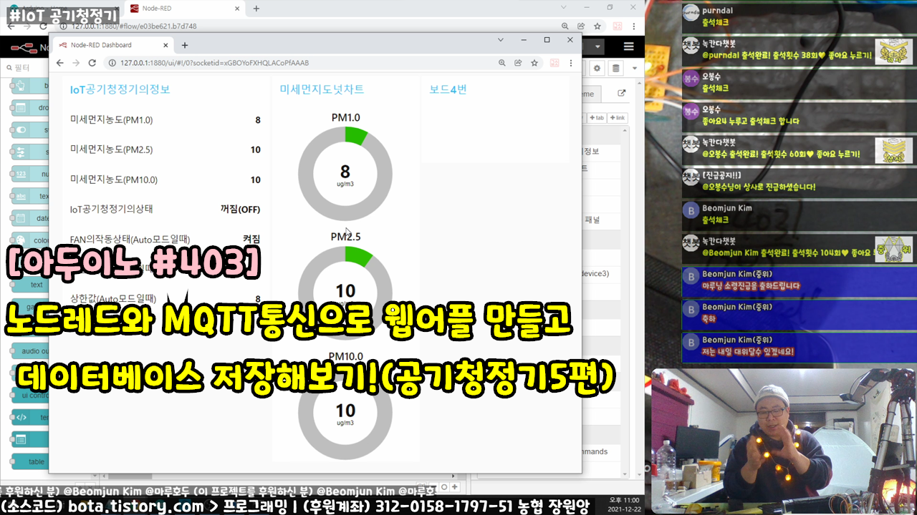Click the PM10.0 donut gauge

[345, 413]
